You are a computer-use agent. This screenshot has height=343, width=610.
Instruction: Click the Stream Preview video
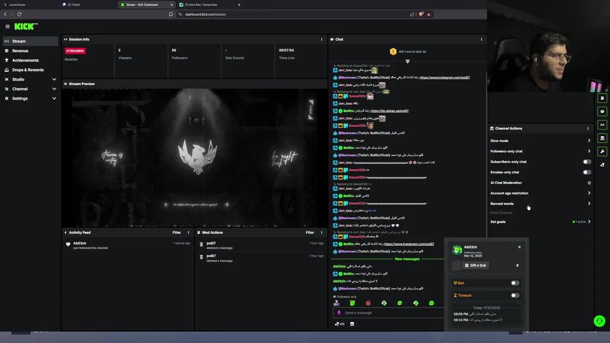(x=194, y=157)
